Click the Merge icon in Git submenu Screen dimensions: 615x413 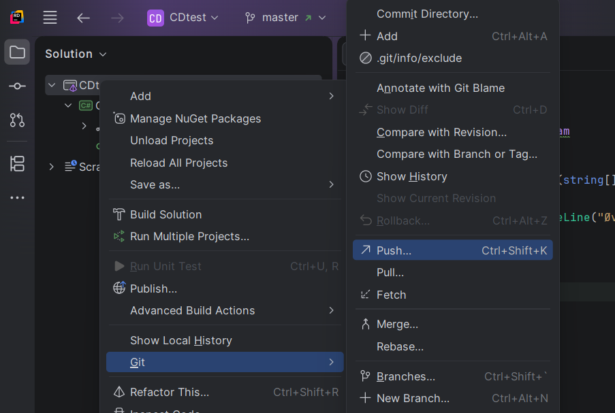[366, 324]
